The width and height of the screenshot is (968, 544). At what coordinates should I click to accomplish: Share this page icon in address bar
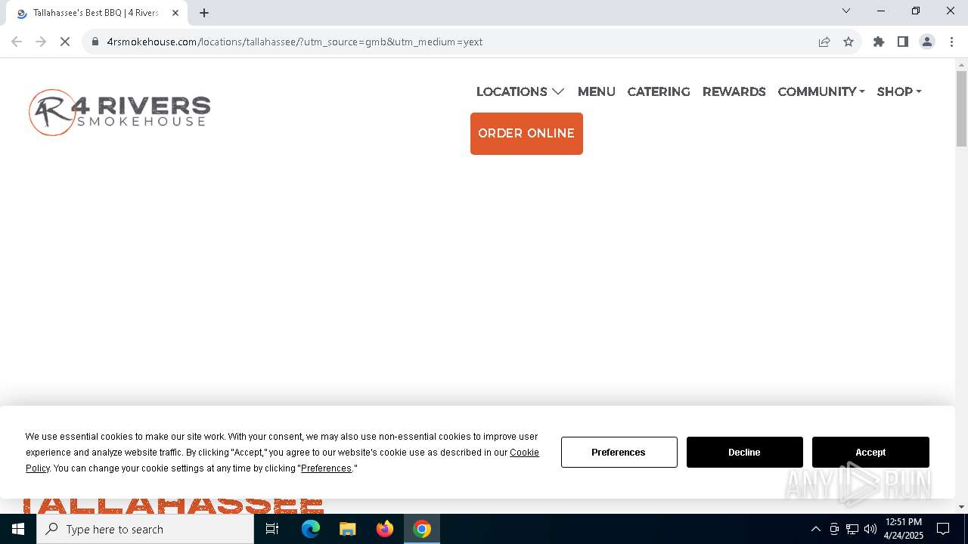click(824, 42)
